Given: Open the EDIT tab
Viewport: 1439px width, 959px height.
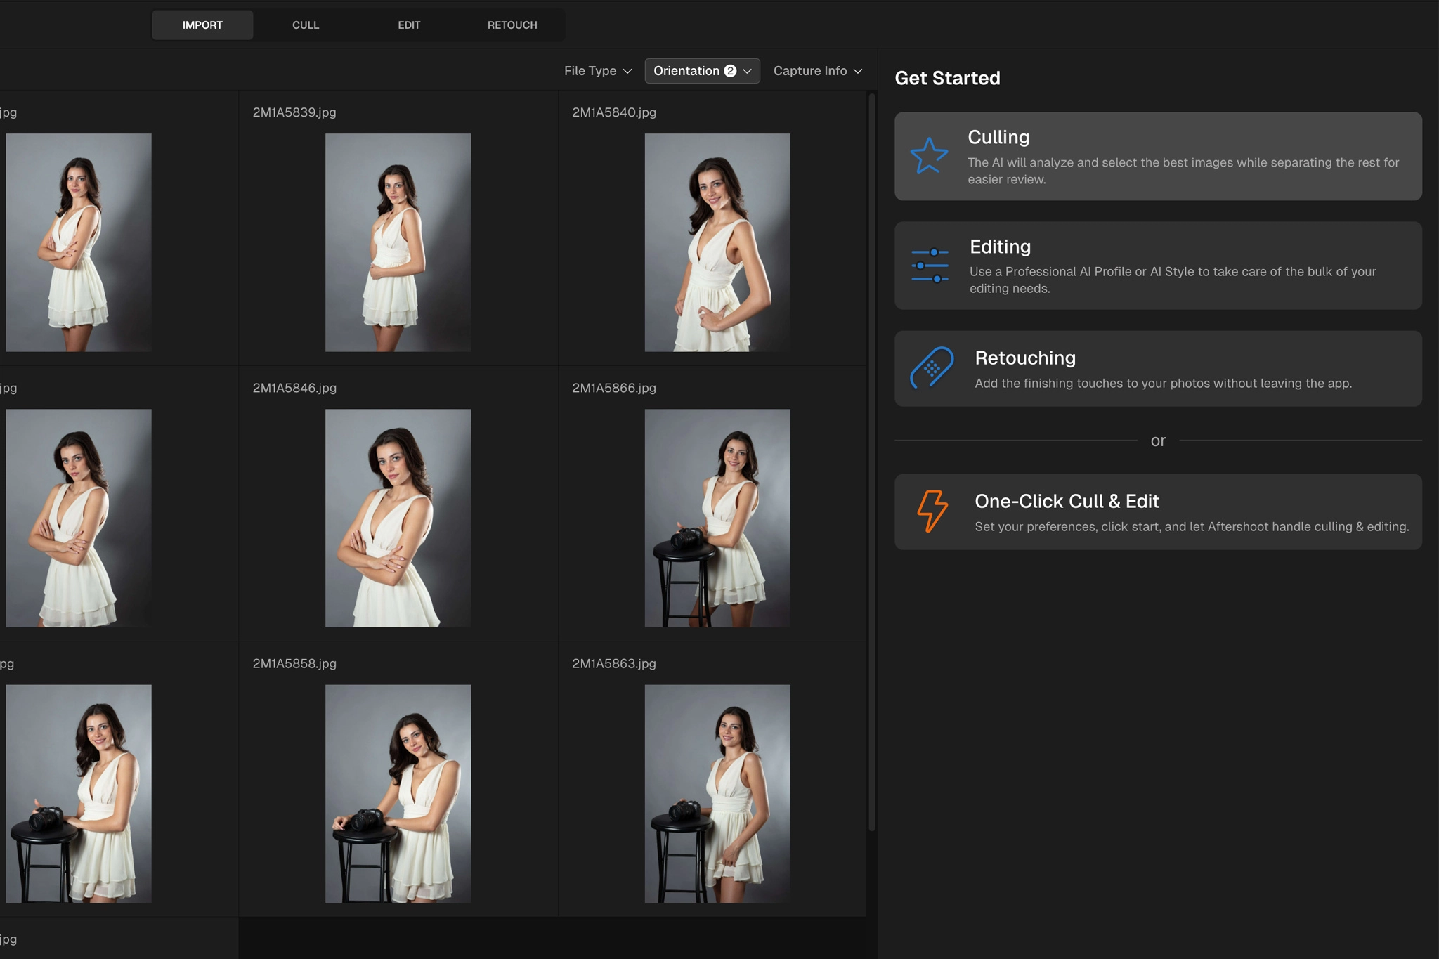Looking at the screenshot, I should (409, 25).
